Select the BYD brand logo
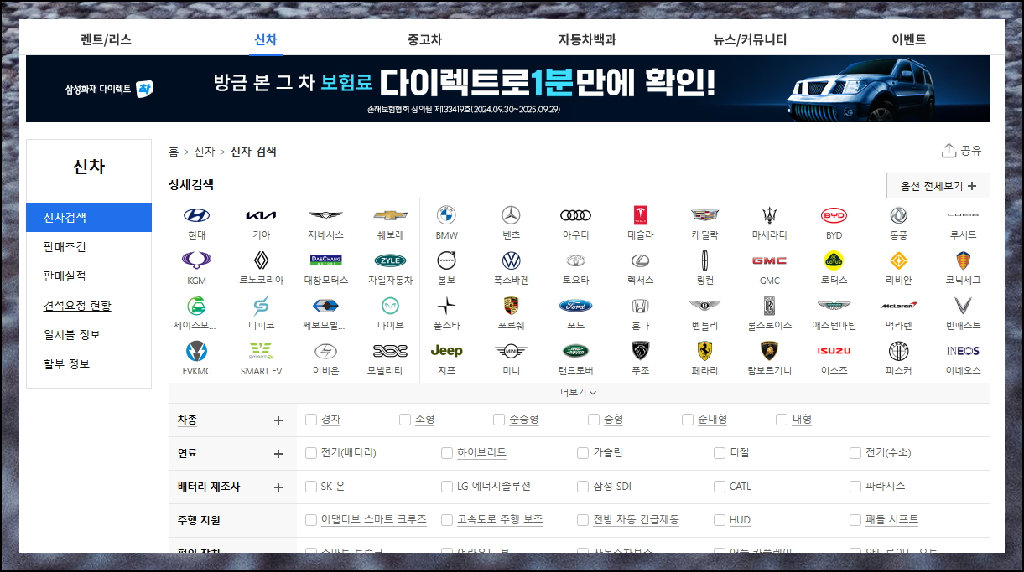Viewport: 1024px width, 572px height. (834, 215)
